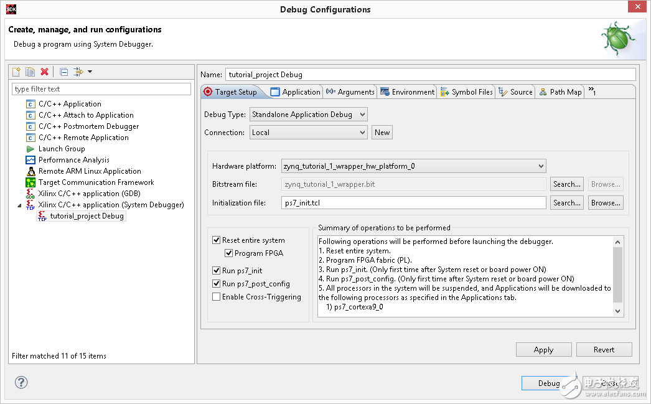Open the Debug Type dropdown
Viewport: 651px width, 404px height.
309,115
